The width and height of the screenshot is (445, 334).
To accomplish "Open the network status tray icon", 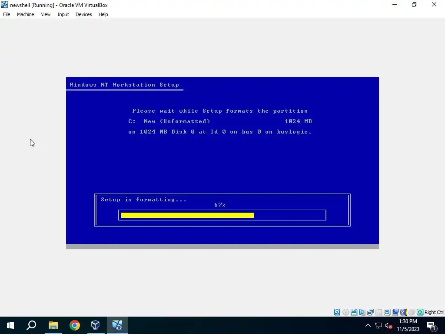I will tap(379, 325).
